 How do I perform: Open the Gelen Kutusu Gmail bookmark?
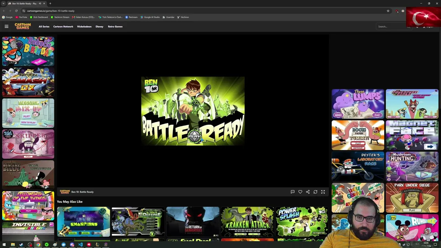(83, 17)
